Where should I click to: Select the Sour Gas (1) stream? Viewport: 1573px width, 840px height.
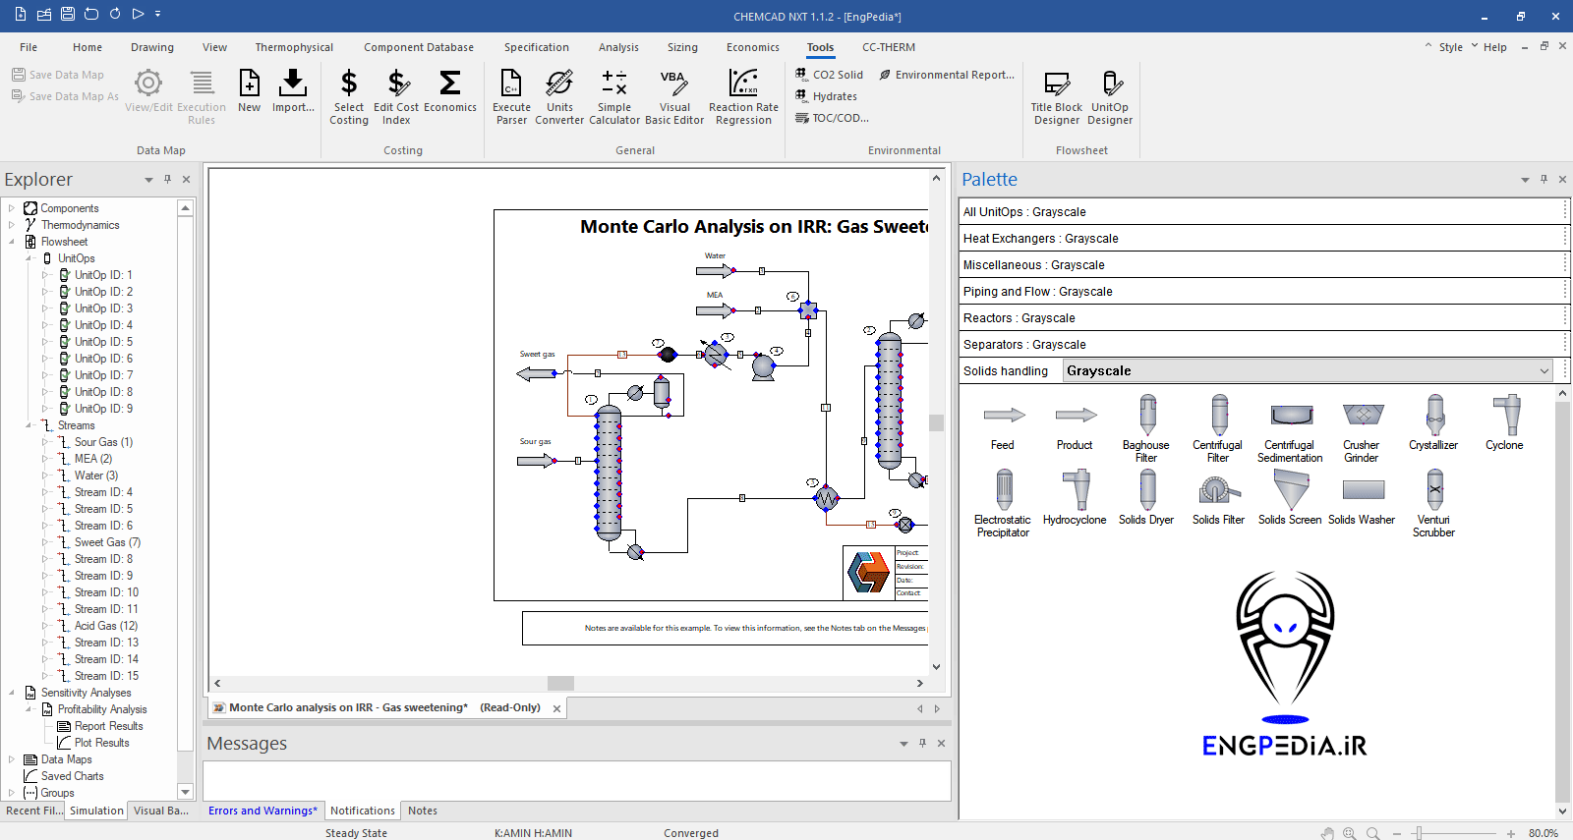pos(103,442)
